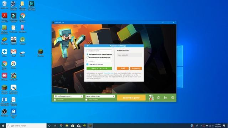The width and height of the screenshot is (228, 128).
Task: Select Authorization at Mojang.com radio button
Action: [87, 58]
